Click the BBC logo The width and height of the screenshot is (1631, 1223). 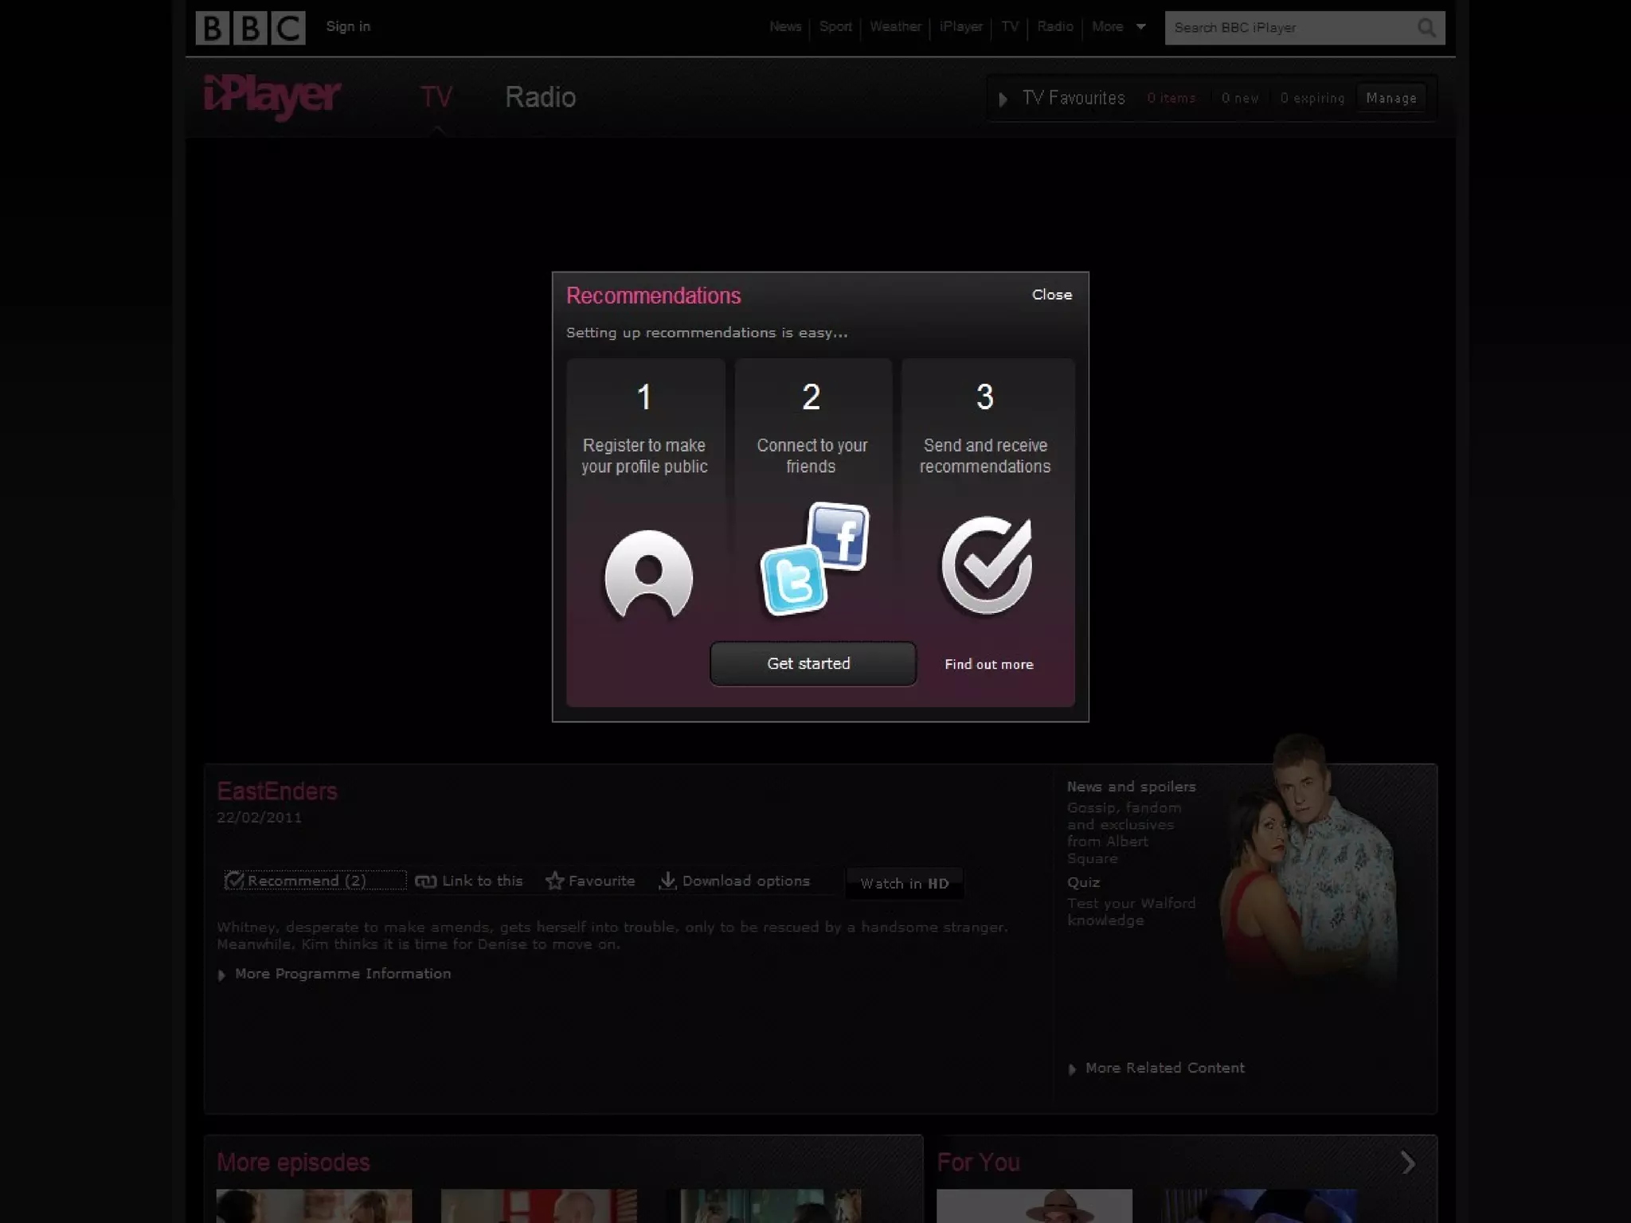[250, 28]
